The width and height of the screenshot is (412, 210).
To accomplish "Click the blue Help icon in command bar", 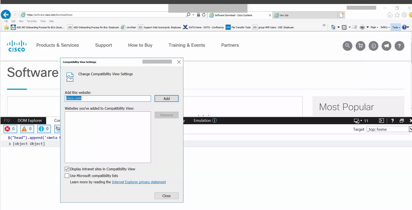I will (x=404, y=27).
